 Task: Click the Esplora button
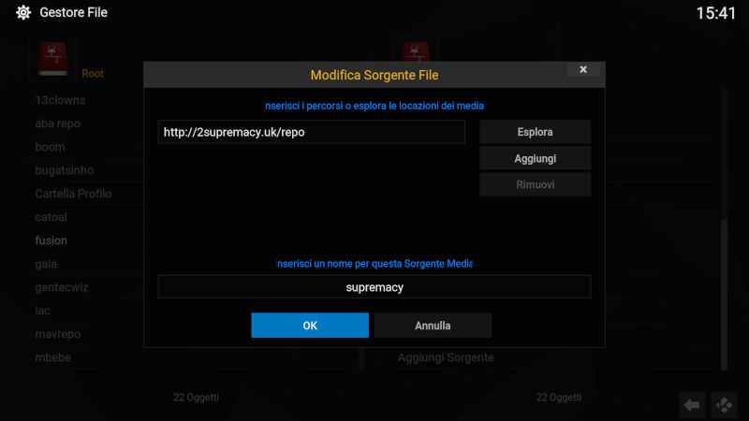coord(535,132)
